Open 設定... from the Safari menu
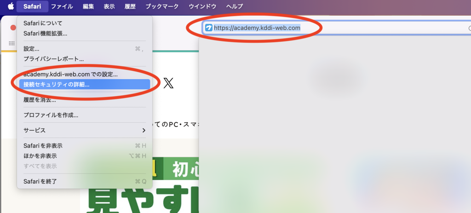 tap(31, 48)
